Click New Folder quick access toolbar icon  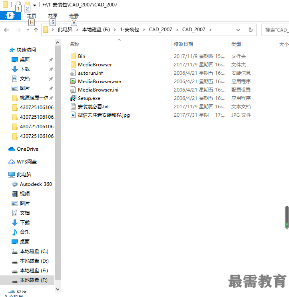[27, 4]
